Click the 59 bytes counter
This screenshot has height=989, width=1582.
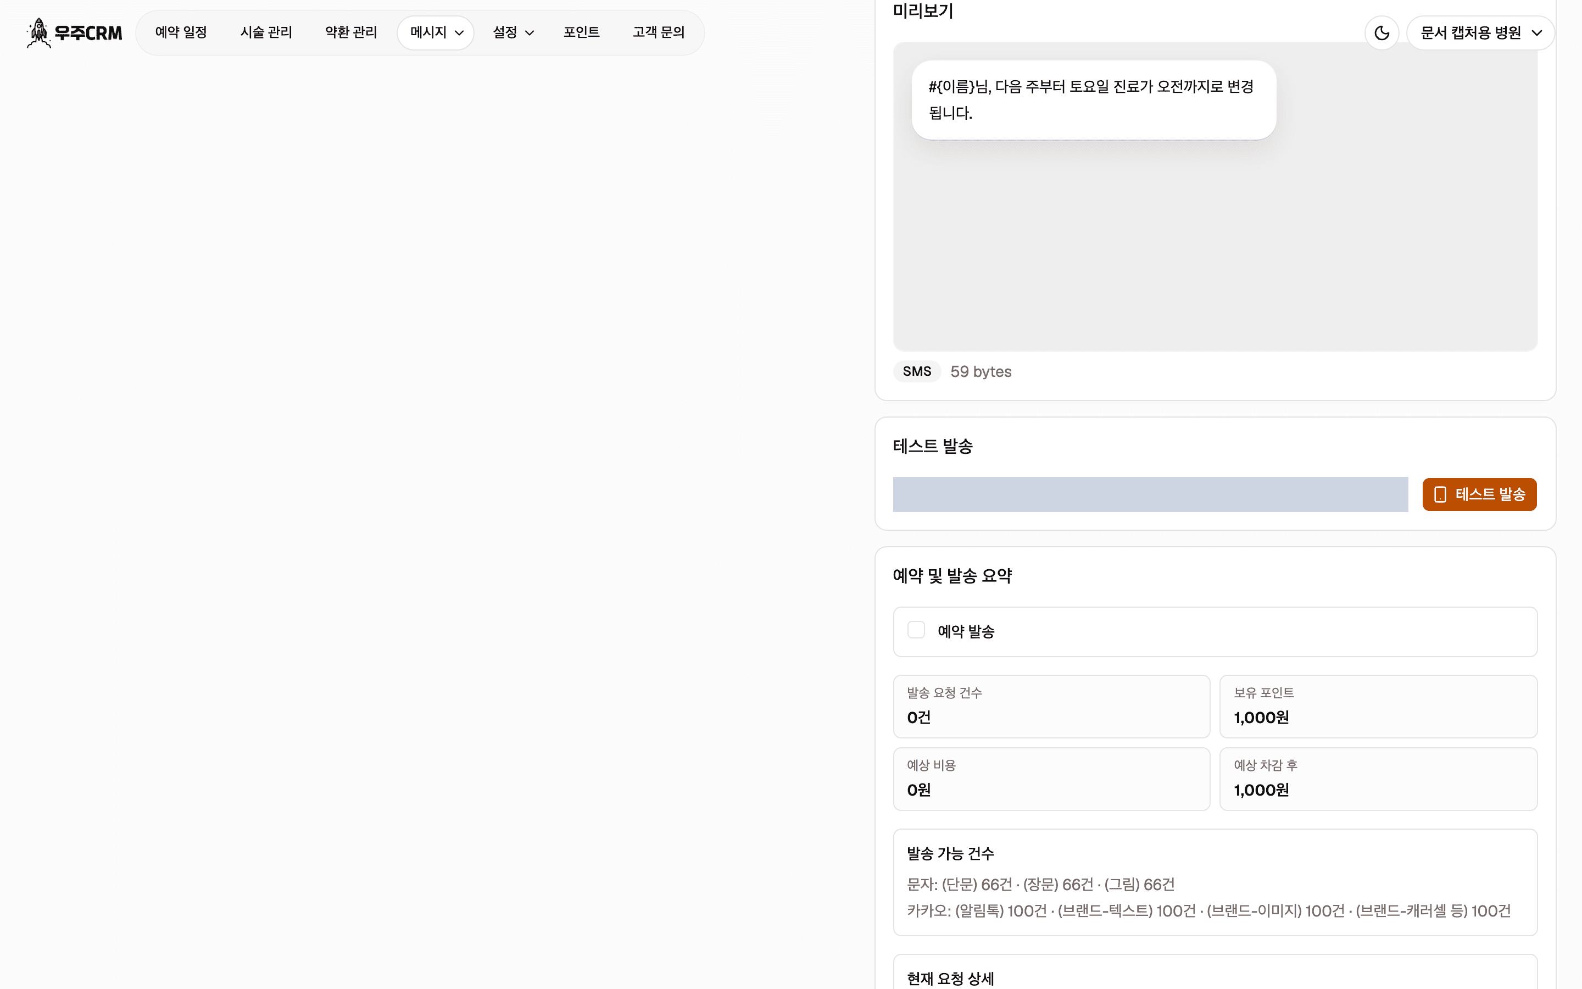(x=981, y=371)
